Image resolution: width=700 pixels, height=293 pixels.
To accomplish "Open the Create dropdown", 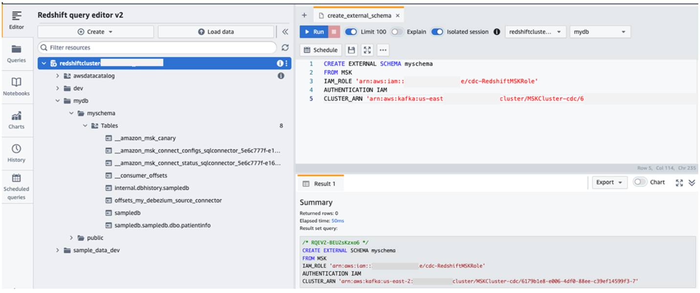I will pyautogui.click(x=96, y=32).
